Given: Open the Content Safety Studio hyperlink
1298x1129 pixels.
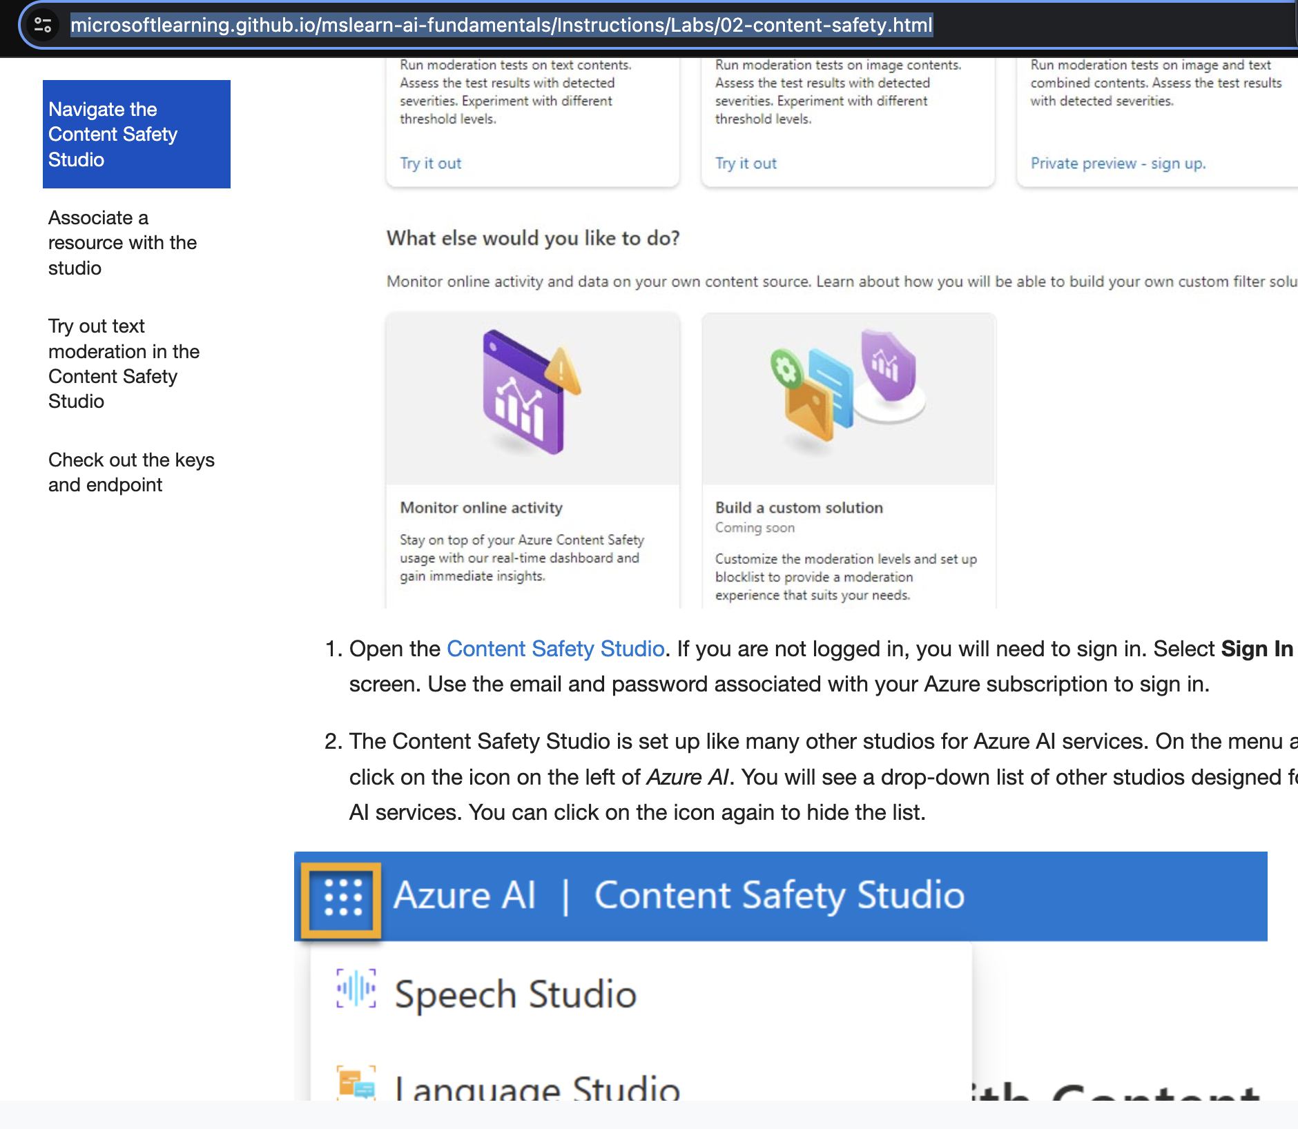Looking at the screenshot, I should pos(554,649).
